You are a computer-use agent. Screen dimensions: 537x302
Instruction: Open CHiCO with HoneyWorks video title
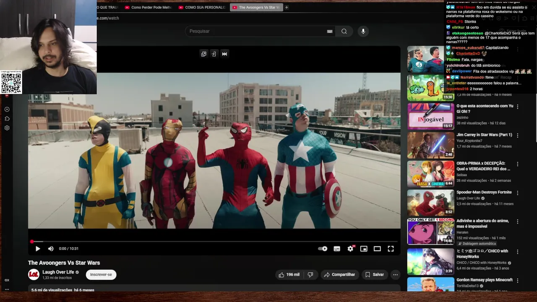(x=482, y=254)
